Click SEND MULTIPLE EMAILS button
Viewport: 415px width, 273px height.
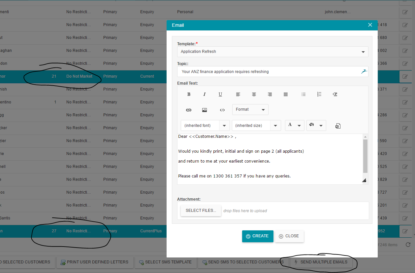click(321, 262)
